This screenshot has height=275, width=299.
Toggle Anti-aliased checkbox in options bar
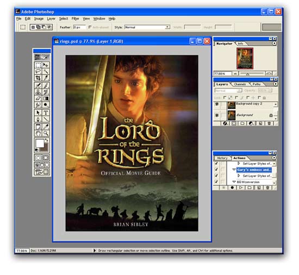(x=90, y=27)
